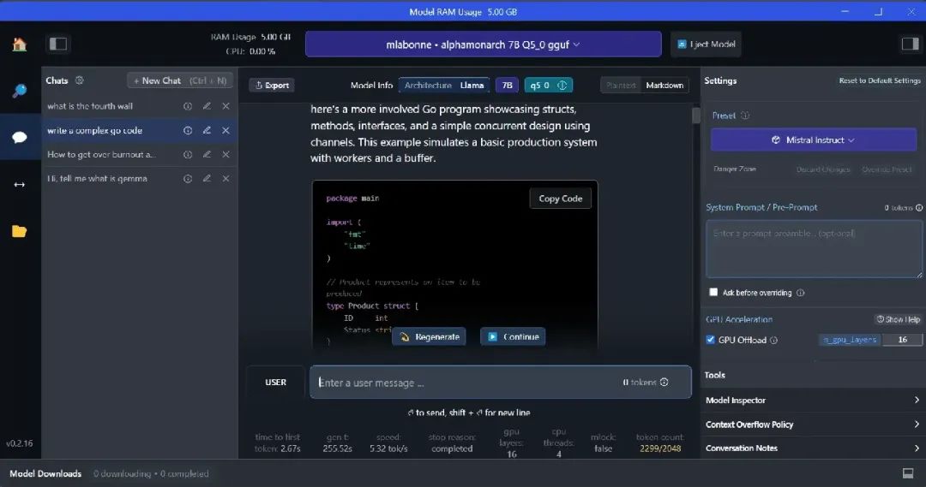Image resolution: width=926 pixels, height=487 pixels.
Task: Show info for 'write a complex go code' chat
Action: (x=188, y=130)
